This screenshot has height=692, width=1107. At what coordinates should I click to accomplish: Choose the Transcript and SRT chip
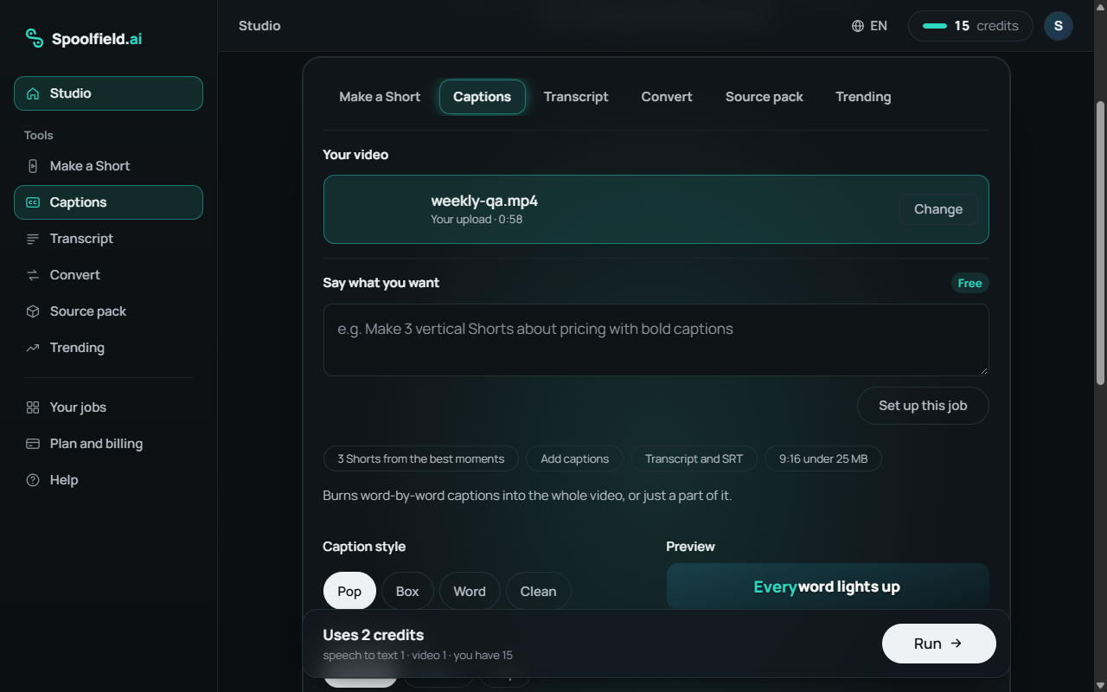pos(694,458)
